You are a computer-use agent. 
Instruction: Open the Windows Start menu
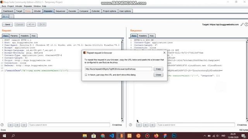[4, 136]
